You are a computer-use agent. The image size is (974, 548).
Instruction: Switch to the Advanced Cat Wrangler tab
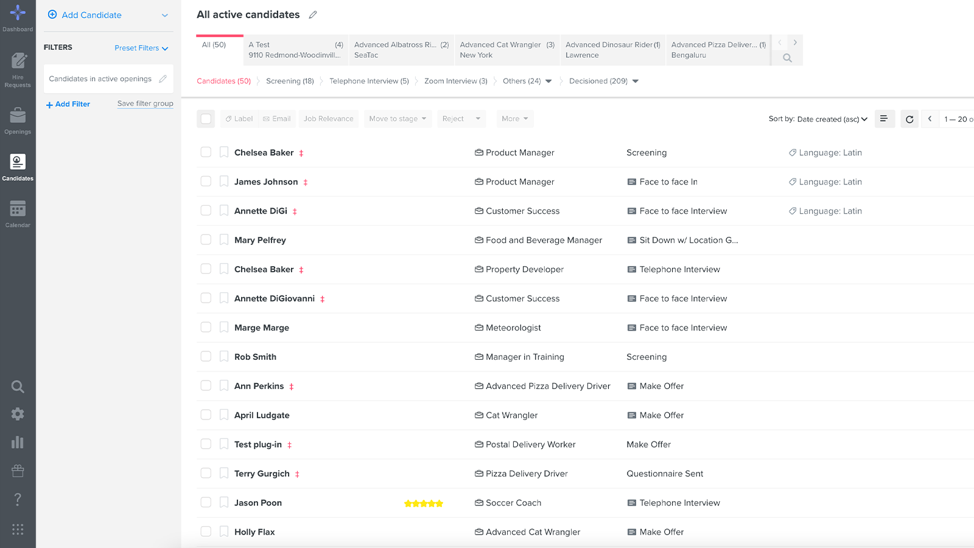[x=506, y=50]
